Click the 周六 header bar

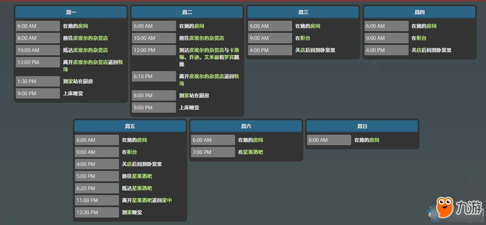(246, 126)
